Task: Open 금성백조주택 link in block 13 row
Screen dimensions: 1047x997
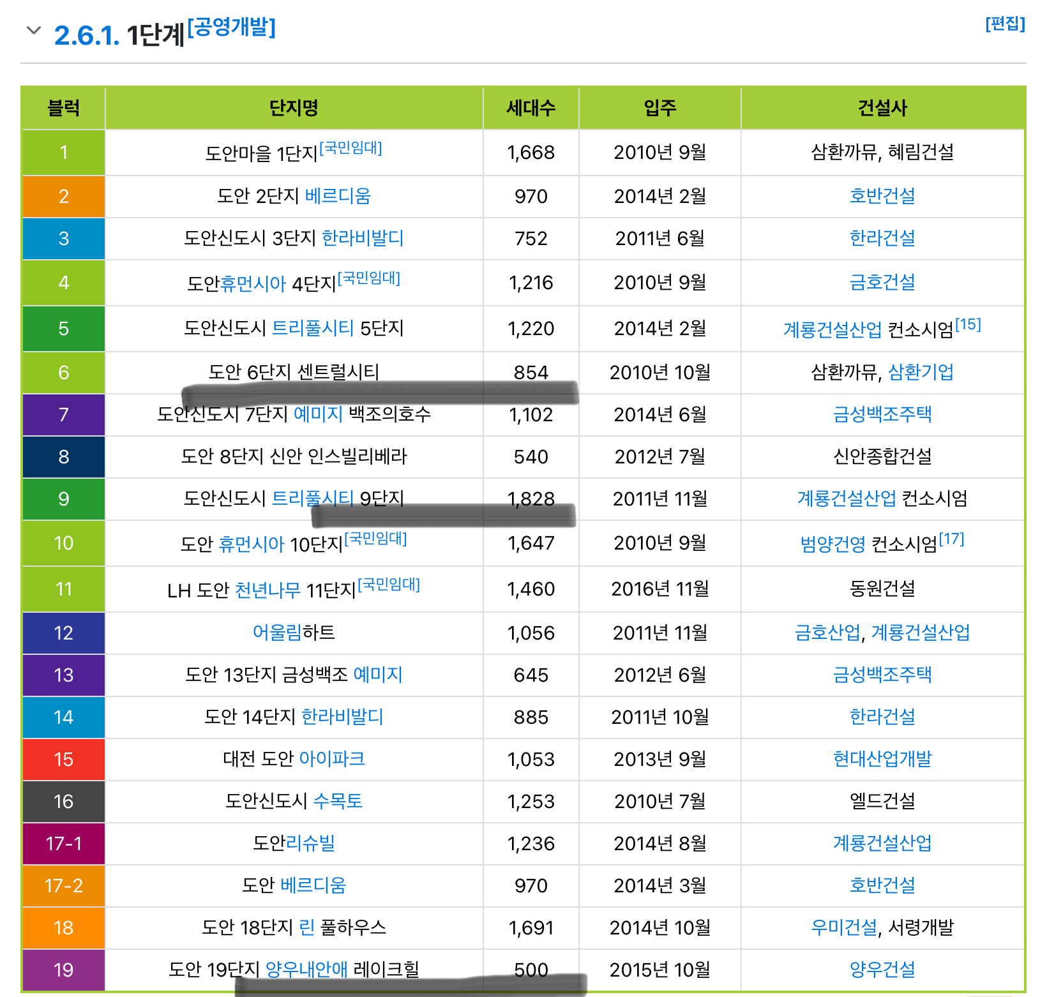Action: click(882, 675)
